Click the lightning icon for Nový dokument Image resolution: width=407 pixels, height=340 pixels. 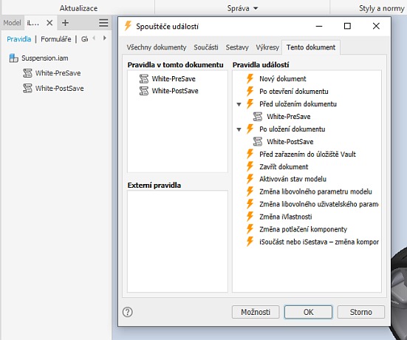tap(250, 78)
